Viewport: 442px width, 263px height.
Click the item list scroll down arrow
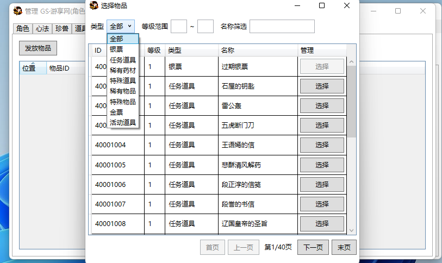[351, 230]
